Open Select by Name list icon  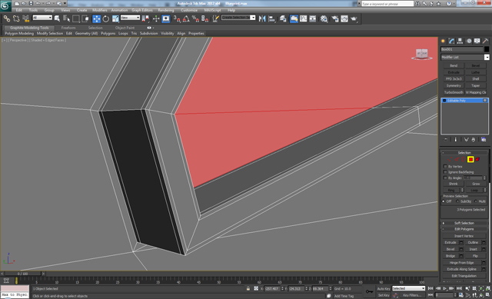click(66, 18)
